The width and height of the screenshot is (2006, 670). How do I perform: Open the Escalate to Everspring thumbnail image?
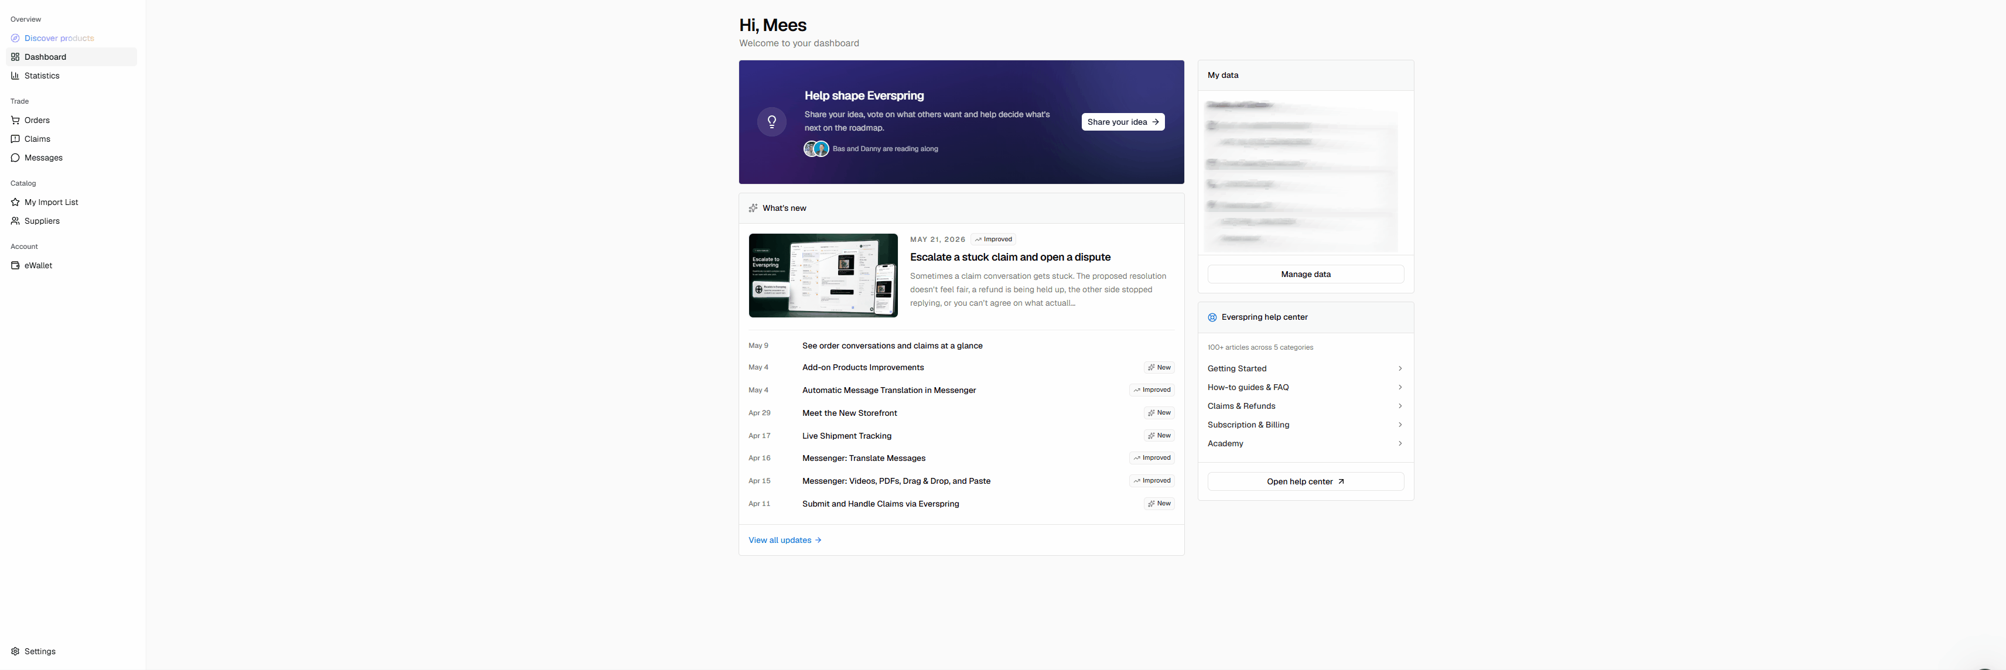(822, 275)
